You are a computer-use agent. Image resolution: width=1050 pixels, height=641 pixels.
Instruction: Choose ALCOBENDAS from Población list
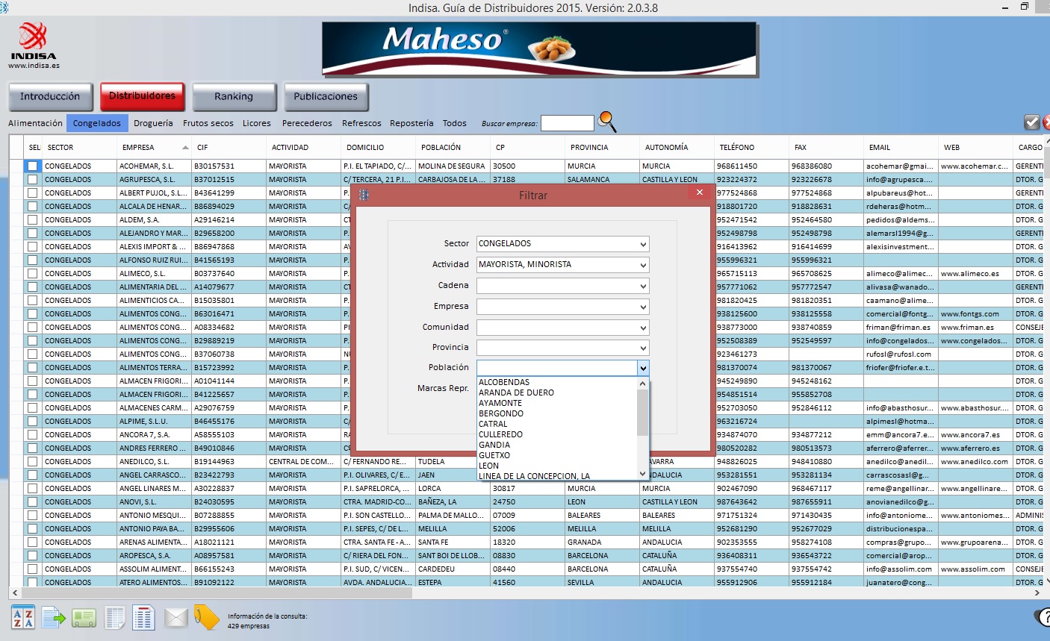557,382
